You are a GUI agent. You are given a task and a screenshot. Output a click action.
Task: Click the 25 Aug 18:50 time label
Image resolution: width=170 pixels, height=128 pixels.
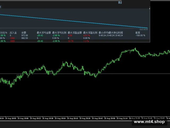pos(11,118)
